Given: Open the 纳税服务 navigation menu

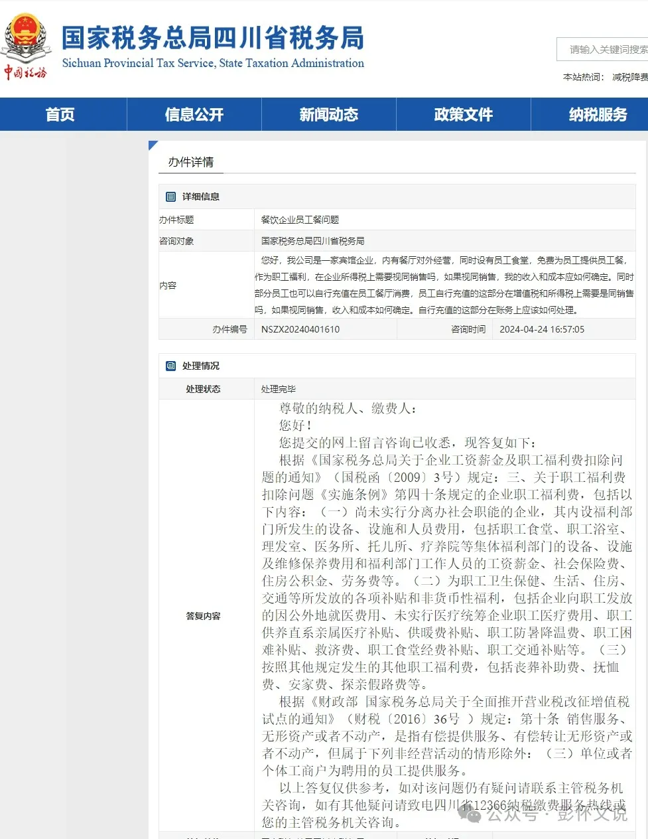Looking at the screenshot, I should [x=598, y=114].
